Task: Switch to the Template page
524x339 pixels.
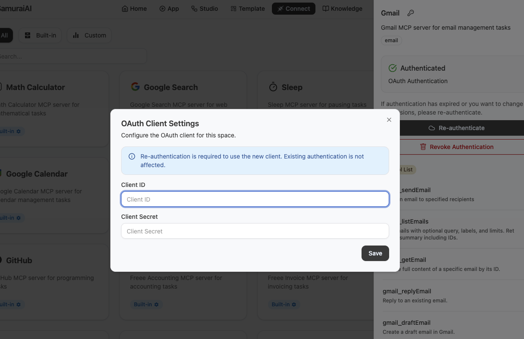Action: pyautogui.click(x=247, y=9)
